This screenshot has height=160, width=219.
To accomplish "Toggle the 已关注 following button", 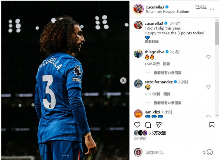I will (x=201, y=7).
